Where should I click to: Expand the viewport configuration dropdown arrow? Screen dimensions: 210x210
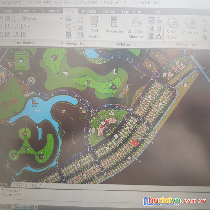point(74,19)
